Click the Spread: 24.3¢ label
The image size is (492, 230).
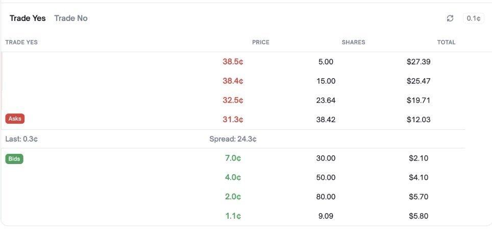coord(233,139)
